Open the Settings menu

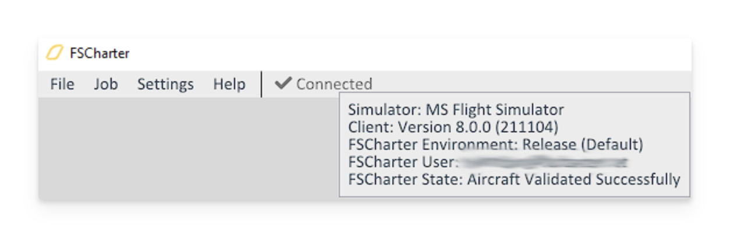click(165, 84)
